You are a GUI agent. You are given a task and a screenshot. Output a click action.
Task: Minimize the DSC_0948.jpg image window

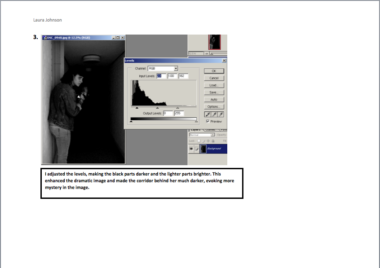(114, 38)
